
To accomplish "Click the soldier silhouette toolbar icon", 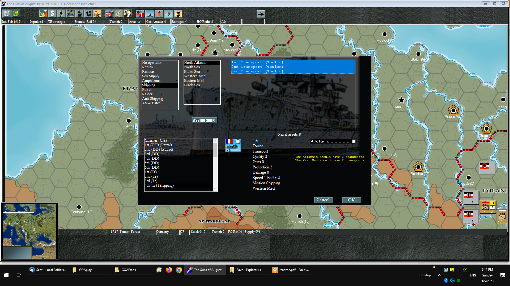I will click(x=61, y=14).
